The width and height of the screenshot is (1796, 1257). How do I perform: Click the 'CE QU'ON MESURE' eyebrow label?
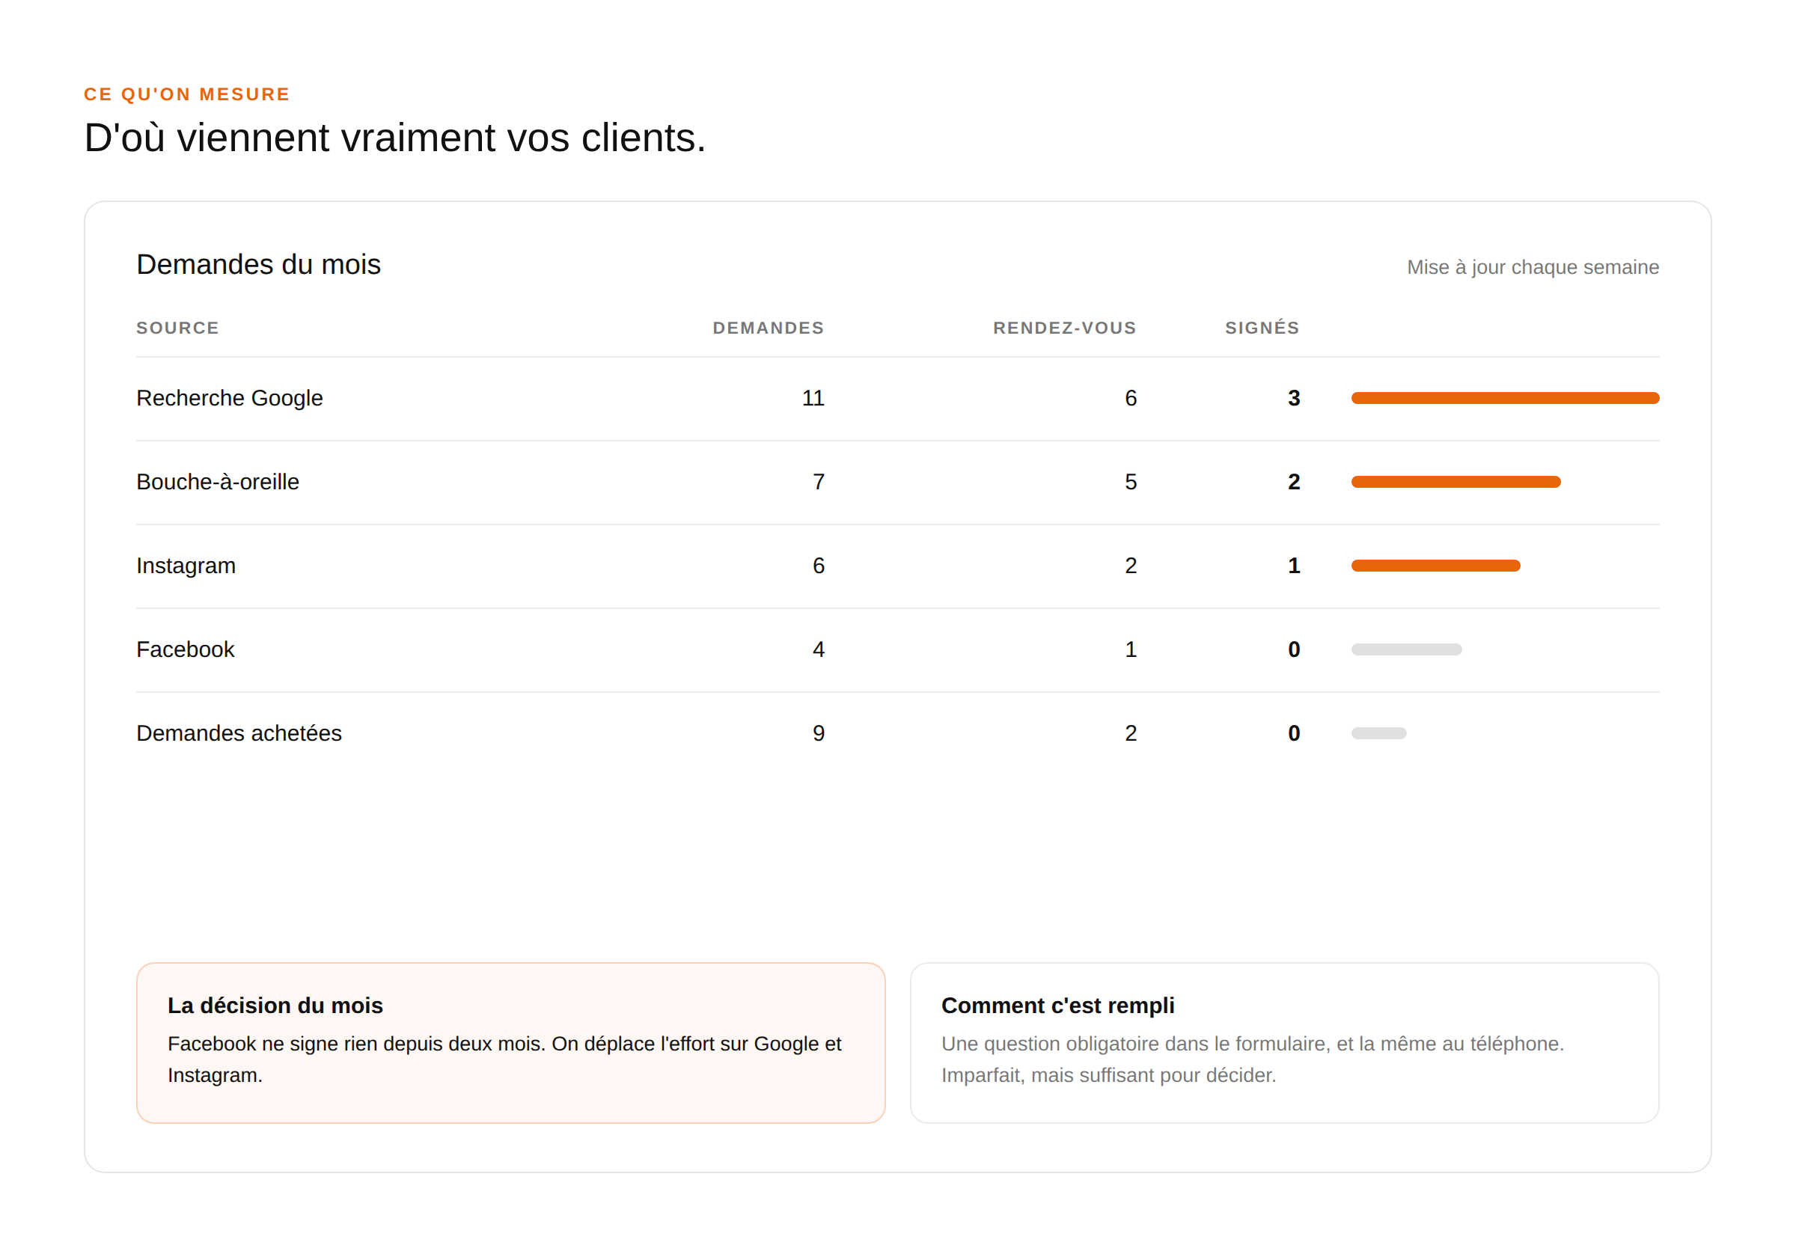(187, 94)
